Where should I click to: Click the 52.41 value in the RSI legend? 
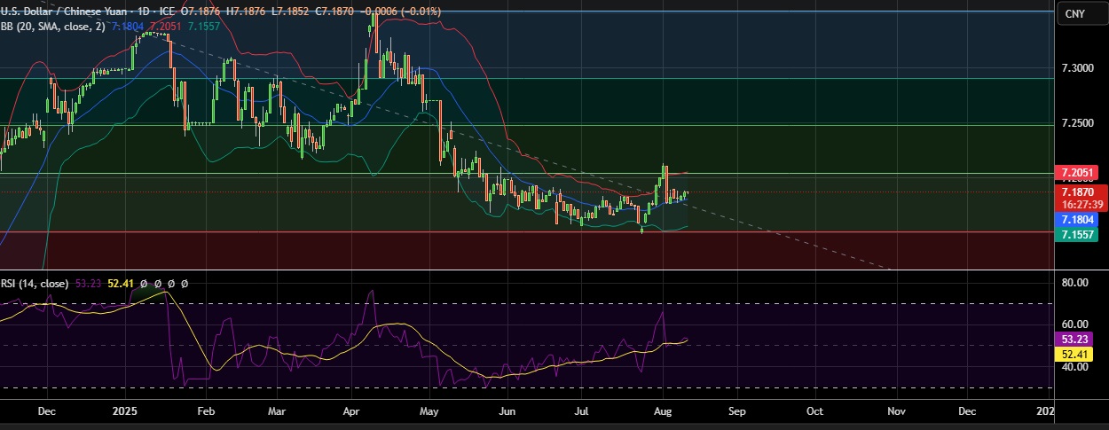tap(121, 284)
